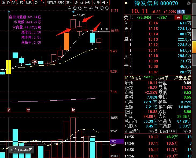Zoom in with the plus icon
Image resolution: width=196 pixels, height=158 pixels.
coord(102,8)
